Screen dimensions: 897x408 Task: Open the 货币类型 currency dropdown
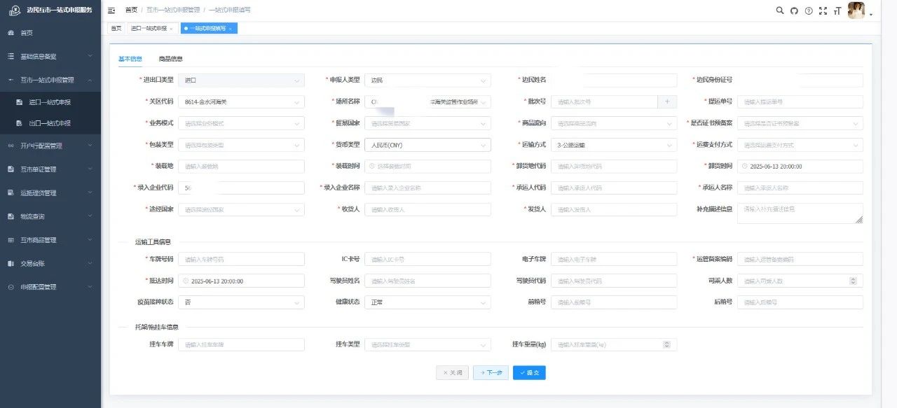pos(427,146)
